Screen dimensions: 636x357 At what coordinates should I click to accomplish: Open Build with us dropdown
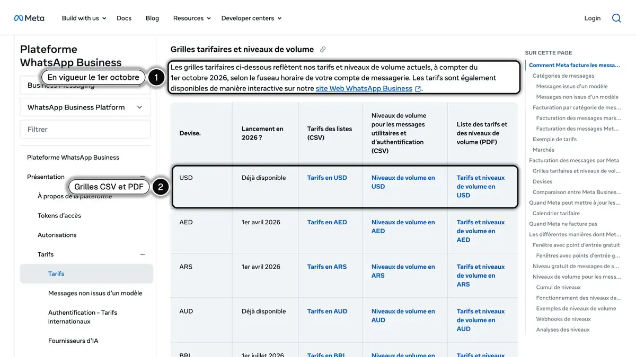[84, 18]
